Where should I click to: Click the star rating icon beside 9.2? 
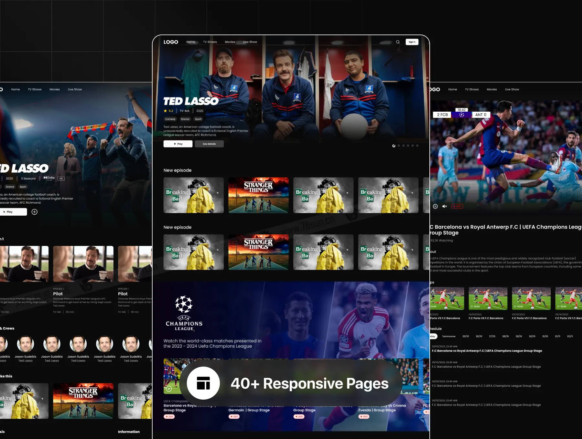pos(166,111)
